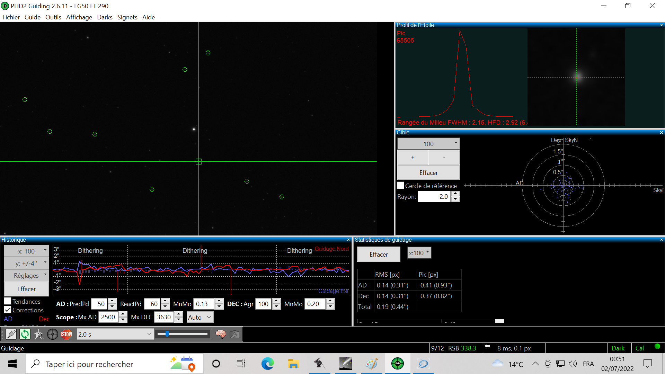
Task: Click the ReactPd value field
Action: (153, 304)
